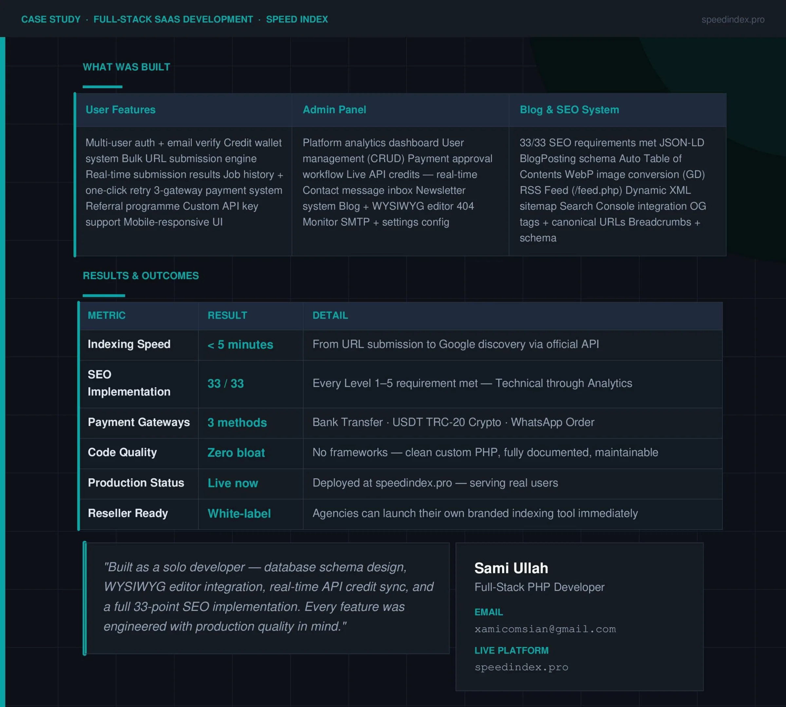The width and height of the screenshot is (786, 707).
Task: Visit the live platform speedindex.pro
Action: 521,667
